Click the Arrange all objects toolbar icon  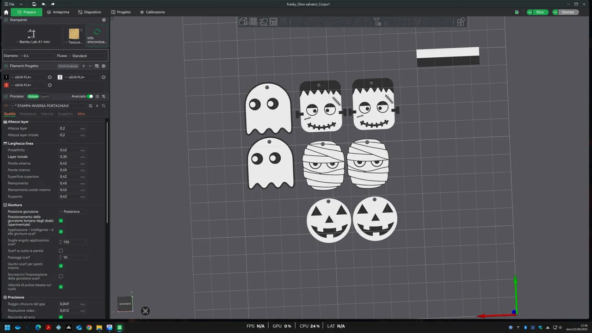pyautogui.click(x=273, y=22)
